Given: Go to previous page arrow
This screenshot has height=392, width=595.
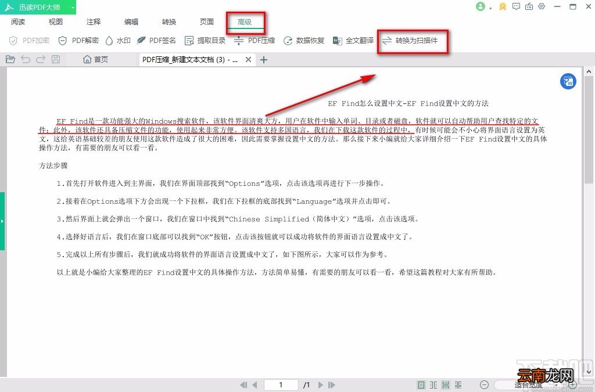Looking at the screenshot, I should (255, 385).
